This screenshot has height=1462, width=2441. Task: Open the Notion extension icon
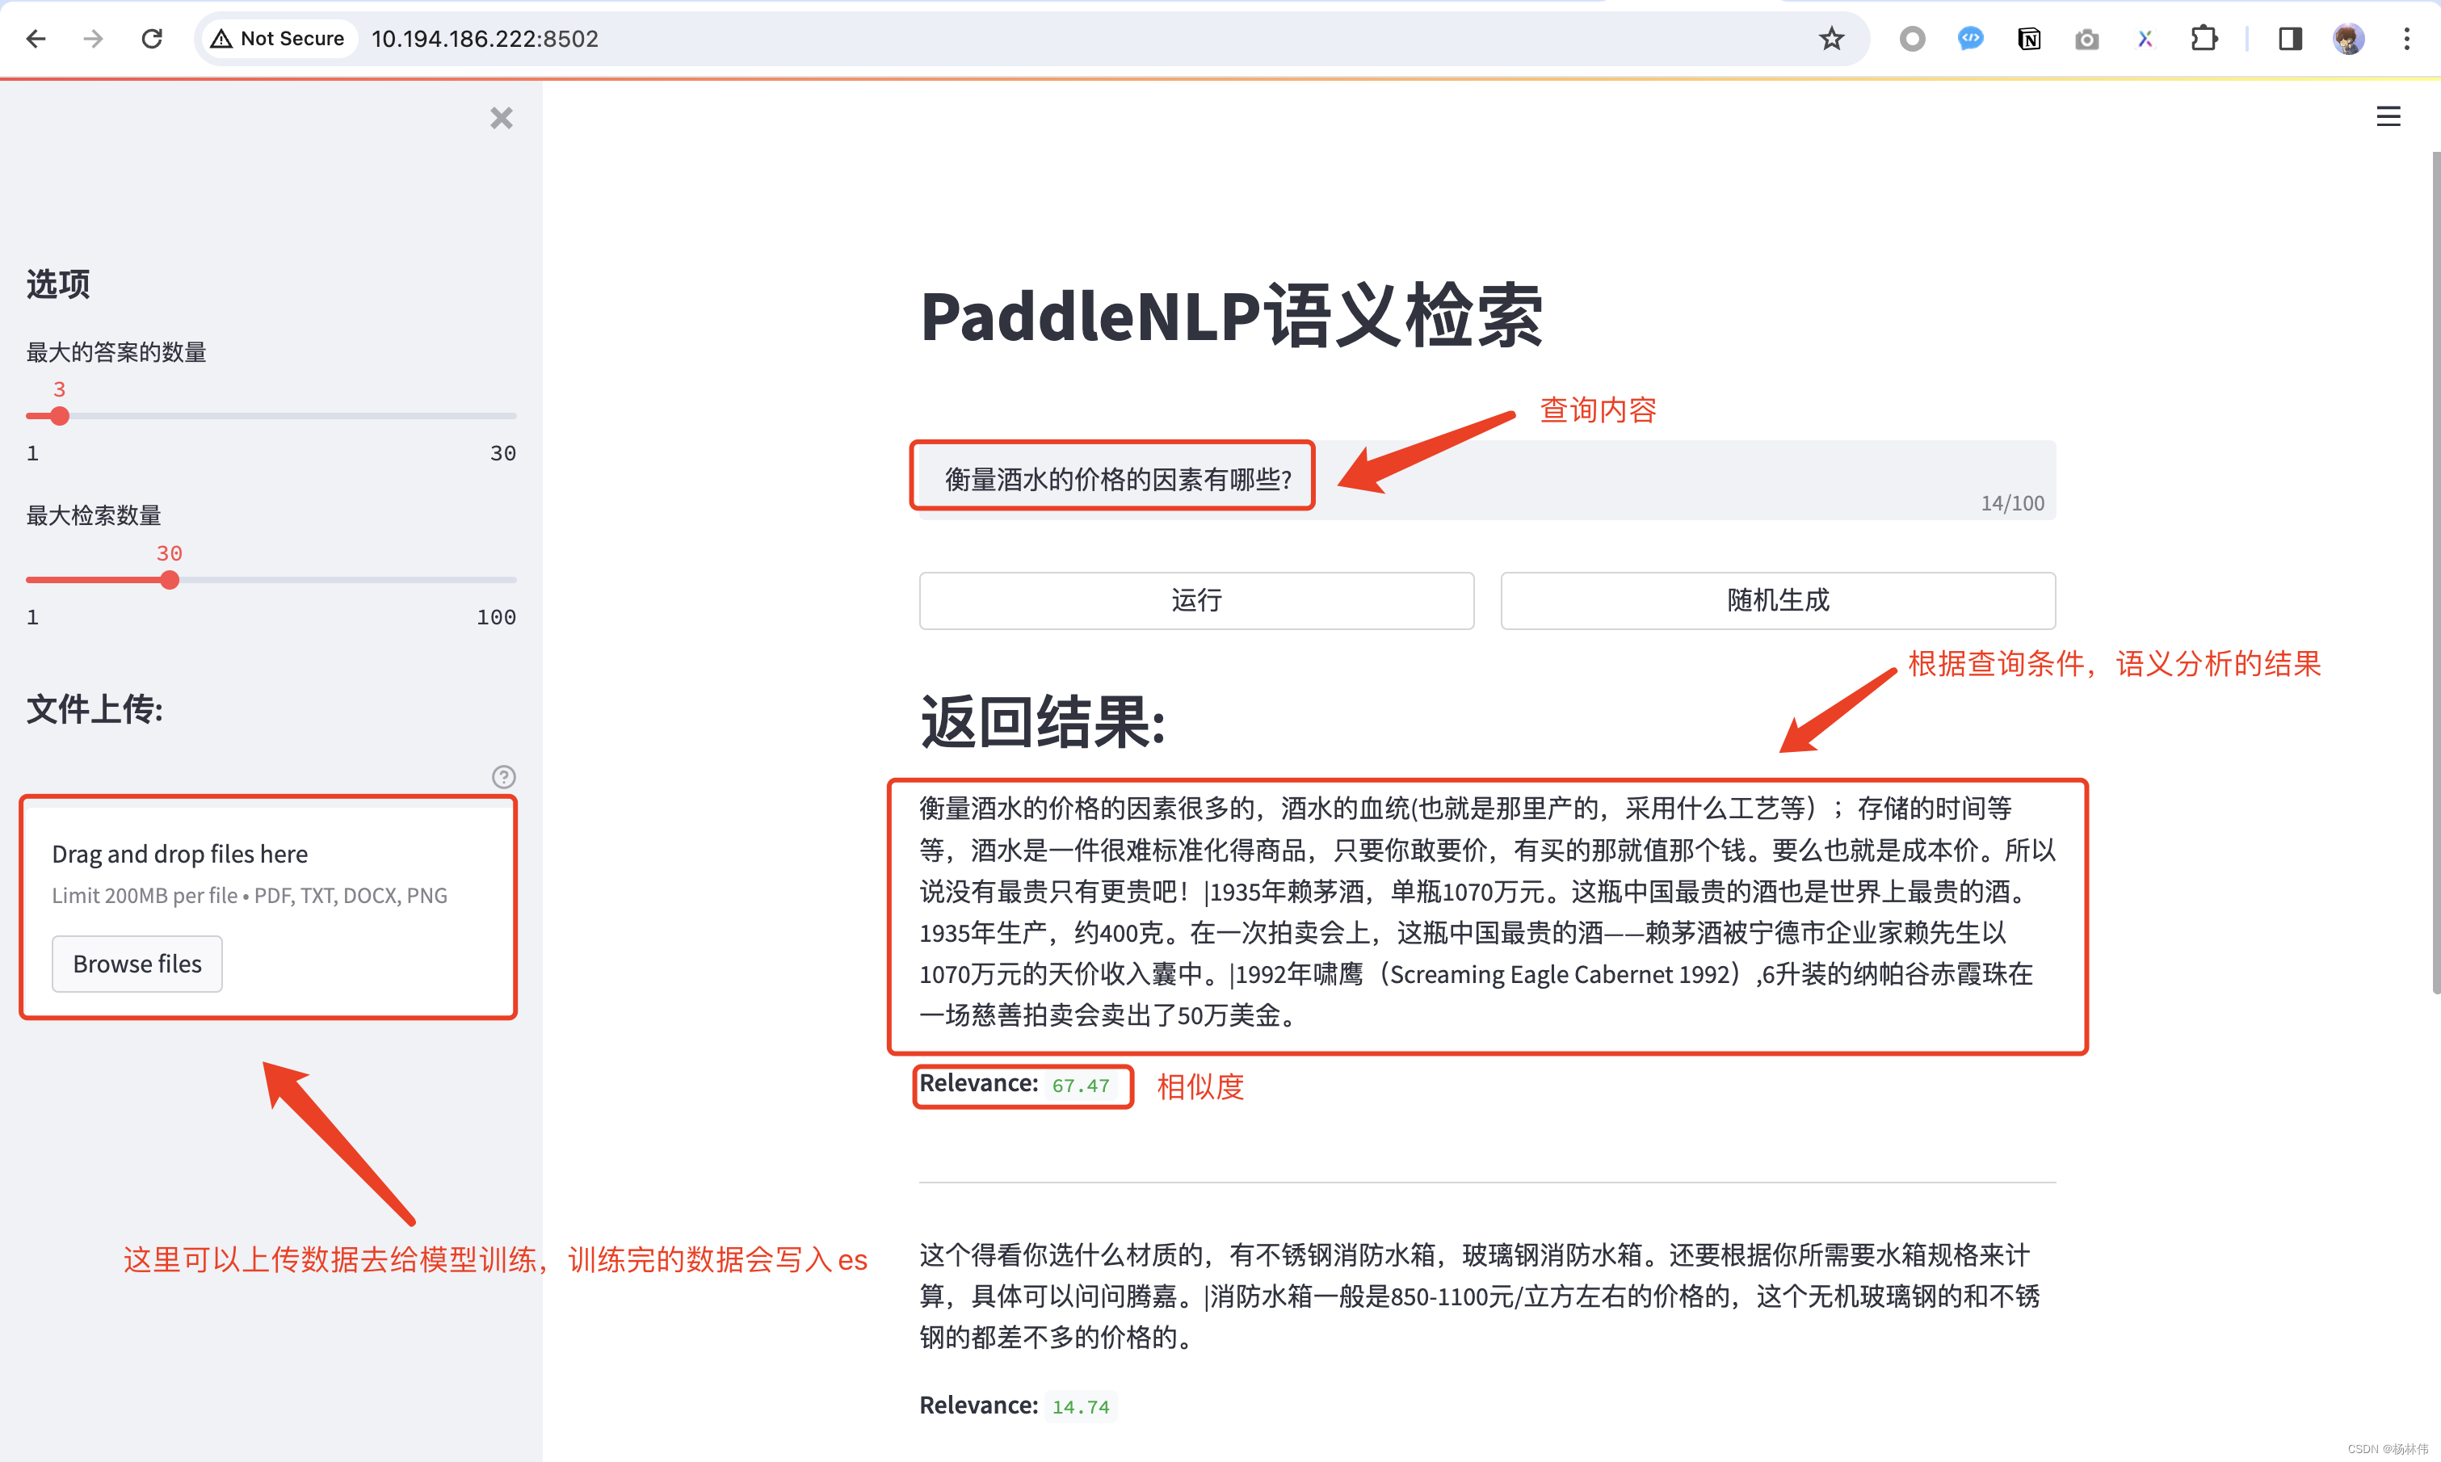point(2029,39)
